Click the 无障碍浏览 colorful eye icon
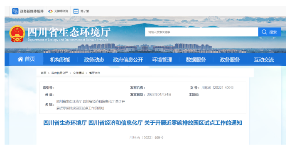This screenshot has width=292, height=150. (x=50, y=11)
